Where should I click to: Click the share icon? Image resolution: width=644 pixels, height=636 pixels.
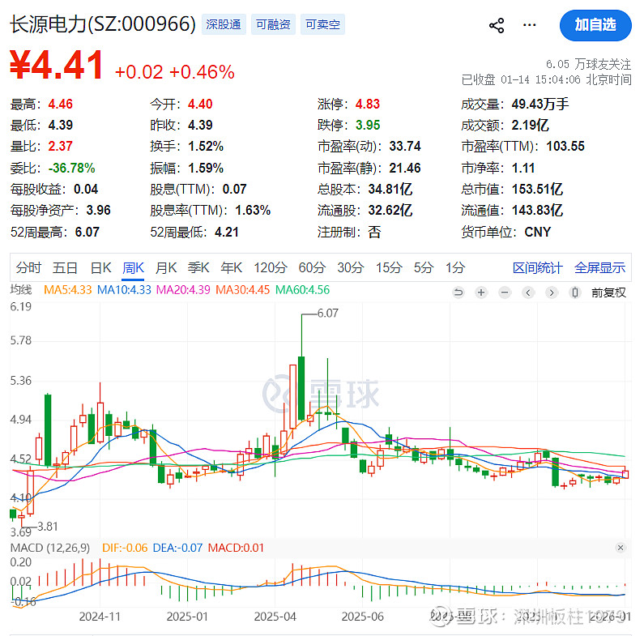click(496, 25)
